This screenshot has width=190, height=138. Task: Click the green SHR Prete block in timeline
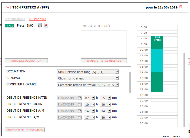click(157, 42)
